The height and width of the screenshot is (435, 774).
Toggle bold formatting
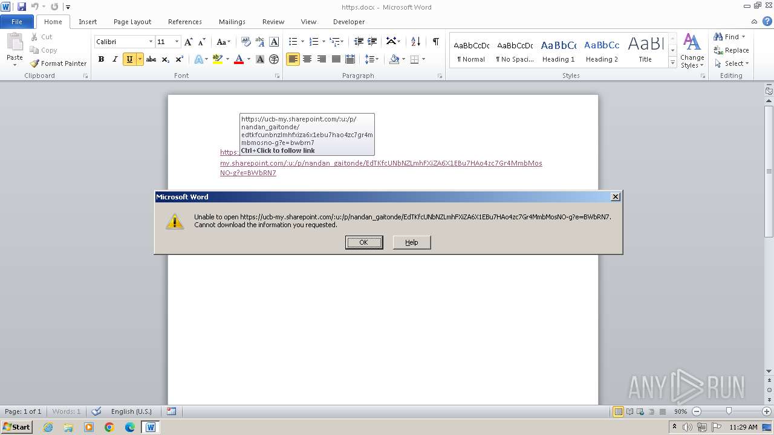pos(101,59)
